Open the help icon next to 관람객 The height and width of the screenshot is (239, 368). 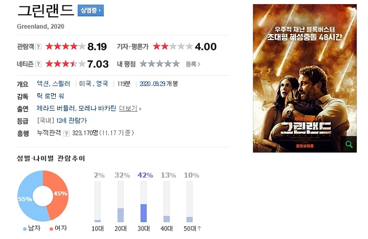[38, 46]
